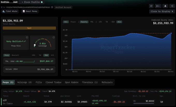This screenshot has width=176, height=107.
Task: Close the Claim to Display banner
Action: tap(172, 11)
